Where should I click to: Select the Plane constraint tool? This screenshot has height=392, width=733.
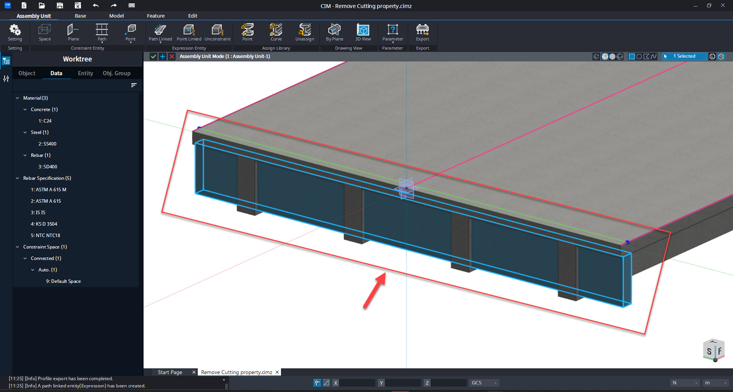point(73,32)
